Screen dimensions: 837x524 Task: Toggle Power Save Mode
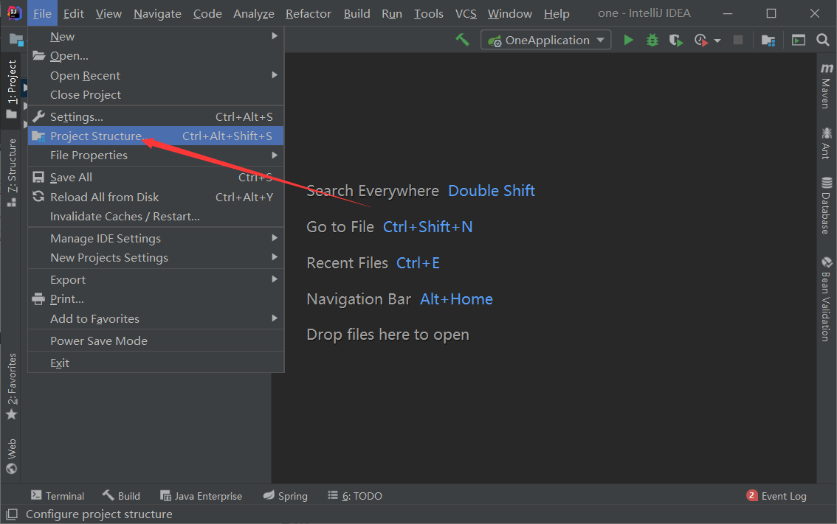pos(156,340)
